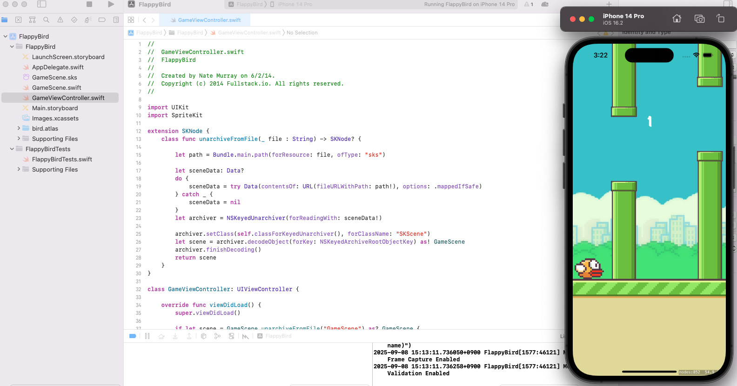Add a new editor tab plus button
Image resolution: width=737 pixels, height=386 pixels.
(609, 4)
